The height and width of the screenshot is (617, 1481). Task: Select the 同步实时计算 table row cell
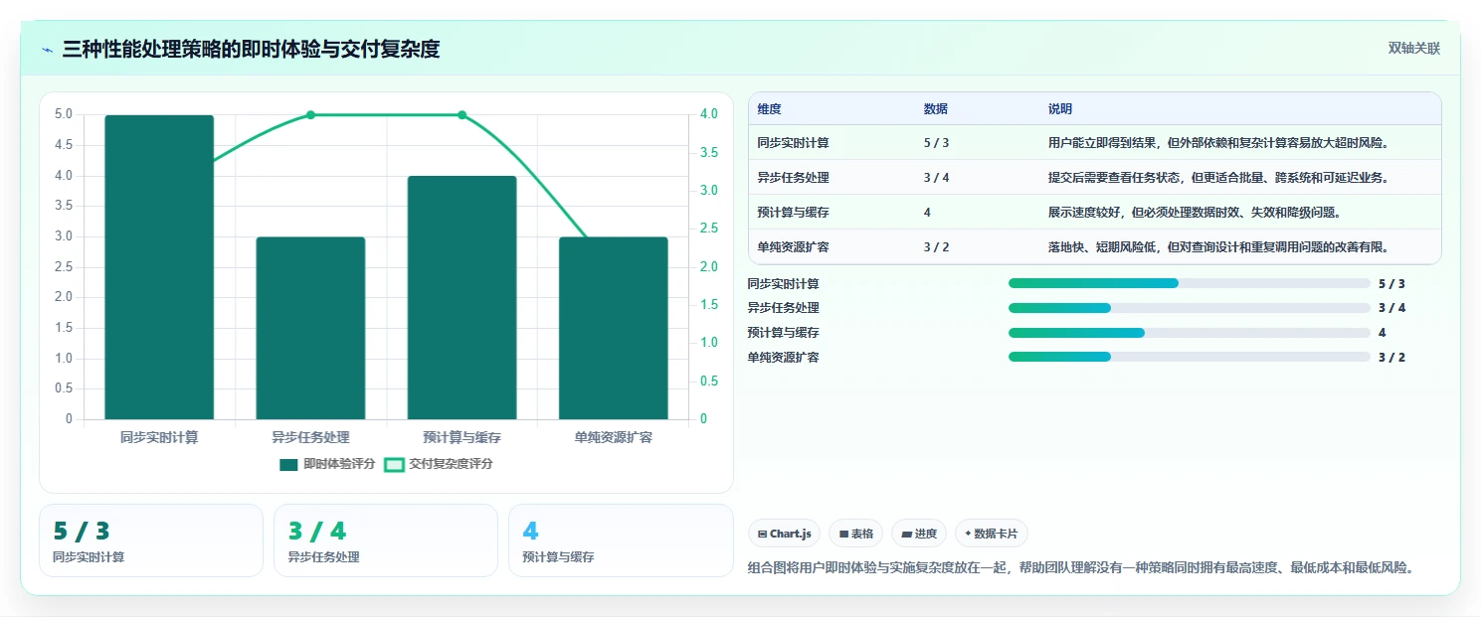pos(793,143)
